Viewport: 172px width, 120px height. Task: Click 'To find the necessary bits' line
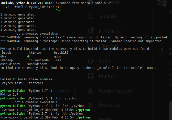click(78, 68)
